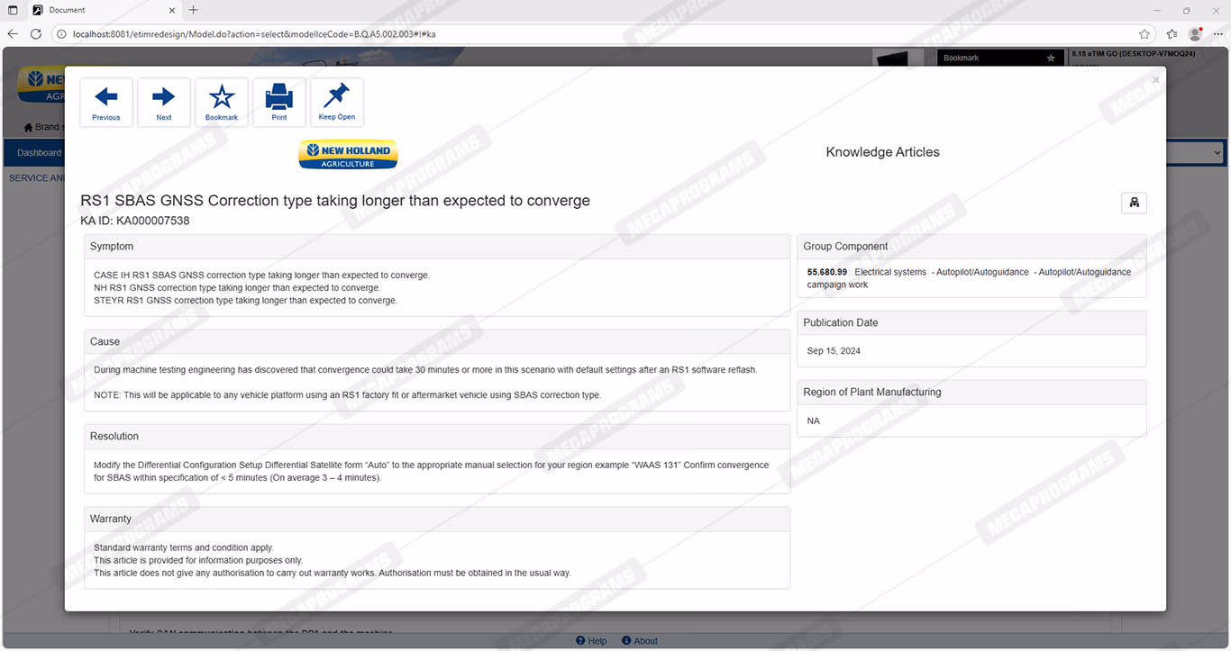The width and height of the screenshot is (1231, 651).
Task: Open the Help link in footer
Action: coord(591,641)
